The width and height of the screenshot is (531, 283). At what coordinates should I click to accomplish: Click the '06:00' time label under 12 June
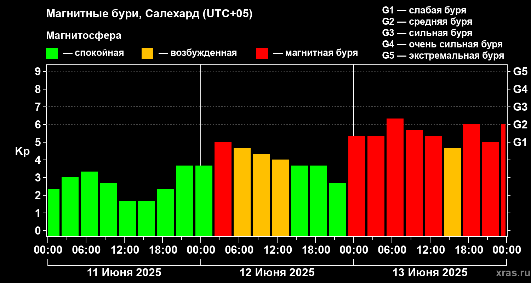pos(239,250)
